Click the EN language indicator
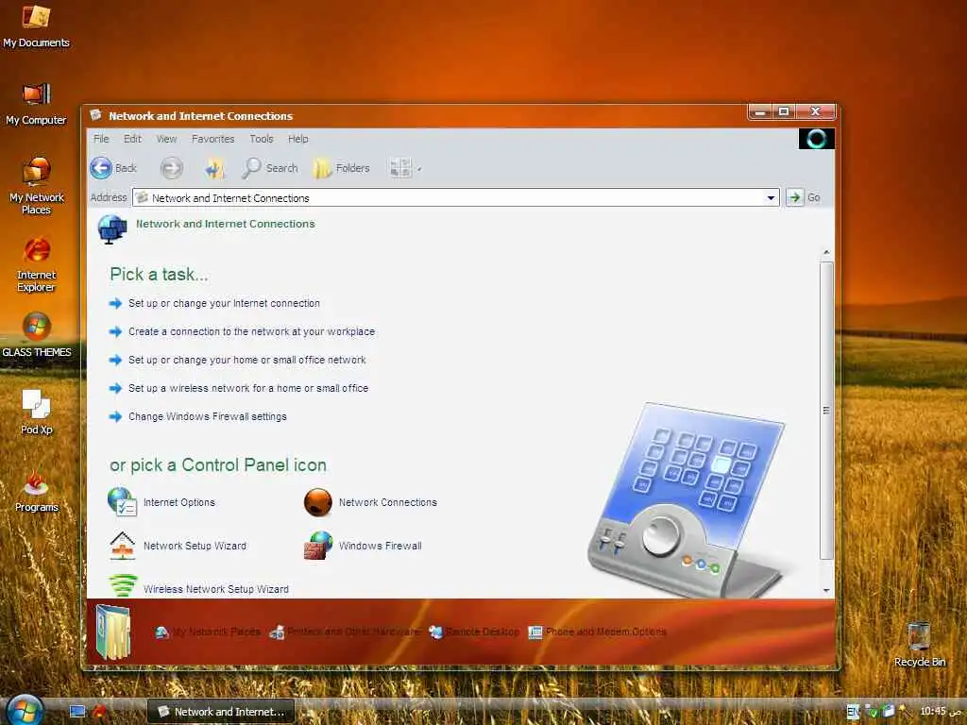The height and width of the screenshot is (725, 967). tap(853, 712)
